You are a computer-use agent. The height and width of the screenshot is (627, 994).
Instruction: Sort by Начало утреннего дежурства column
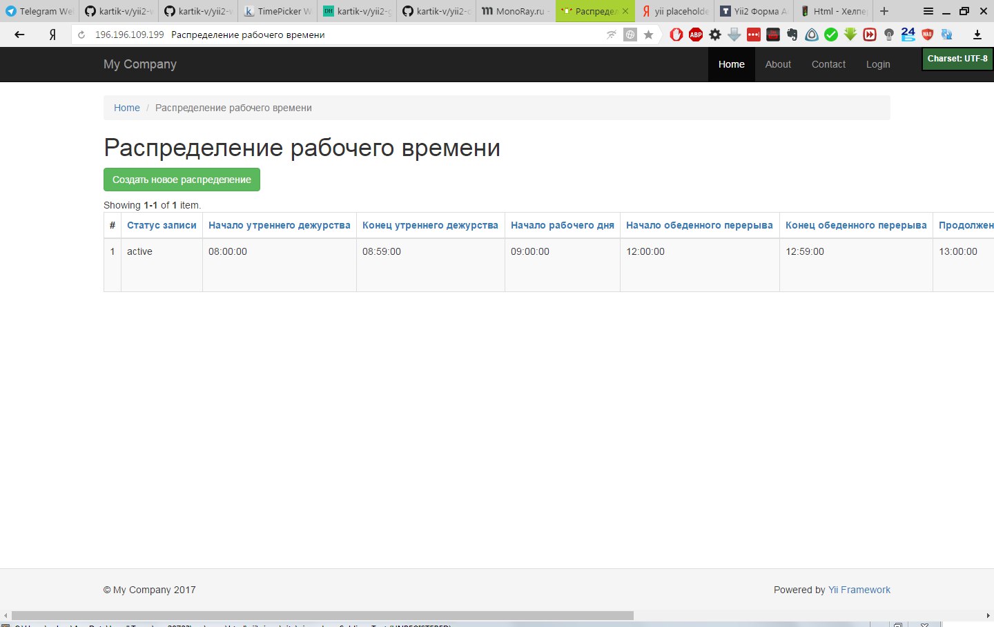pyautogui.click(x=280, y=225)
